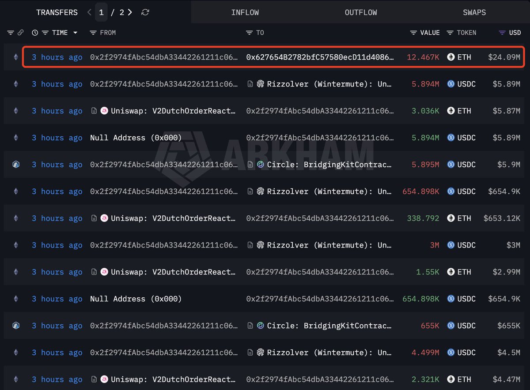Open Circle BridgingKitContract in $5.9M row
Screen dimensions: 530x390
pyautogui.click(x=329, y=165)
